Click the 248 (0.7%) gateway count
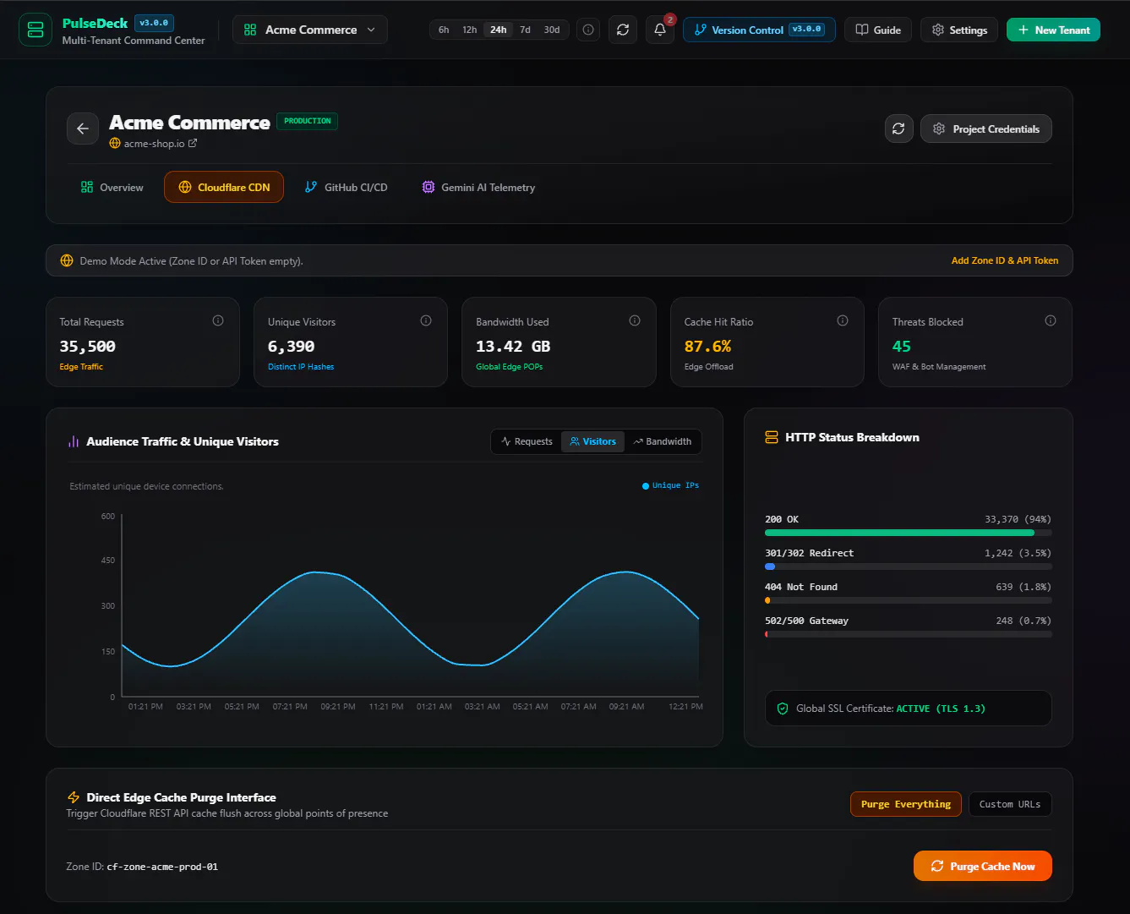This screenshot has width=1130, height=914. pos(1024,621)
